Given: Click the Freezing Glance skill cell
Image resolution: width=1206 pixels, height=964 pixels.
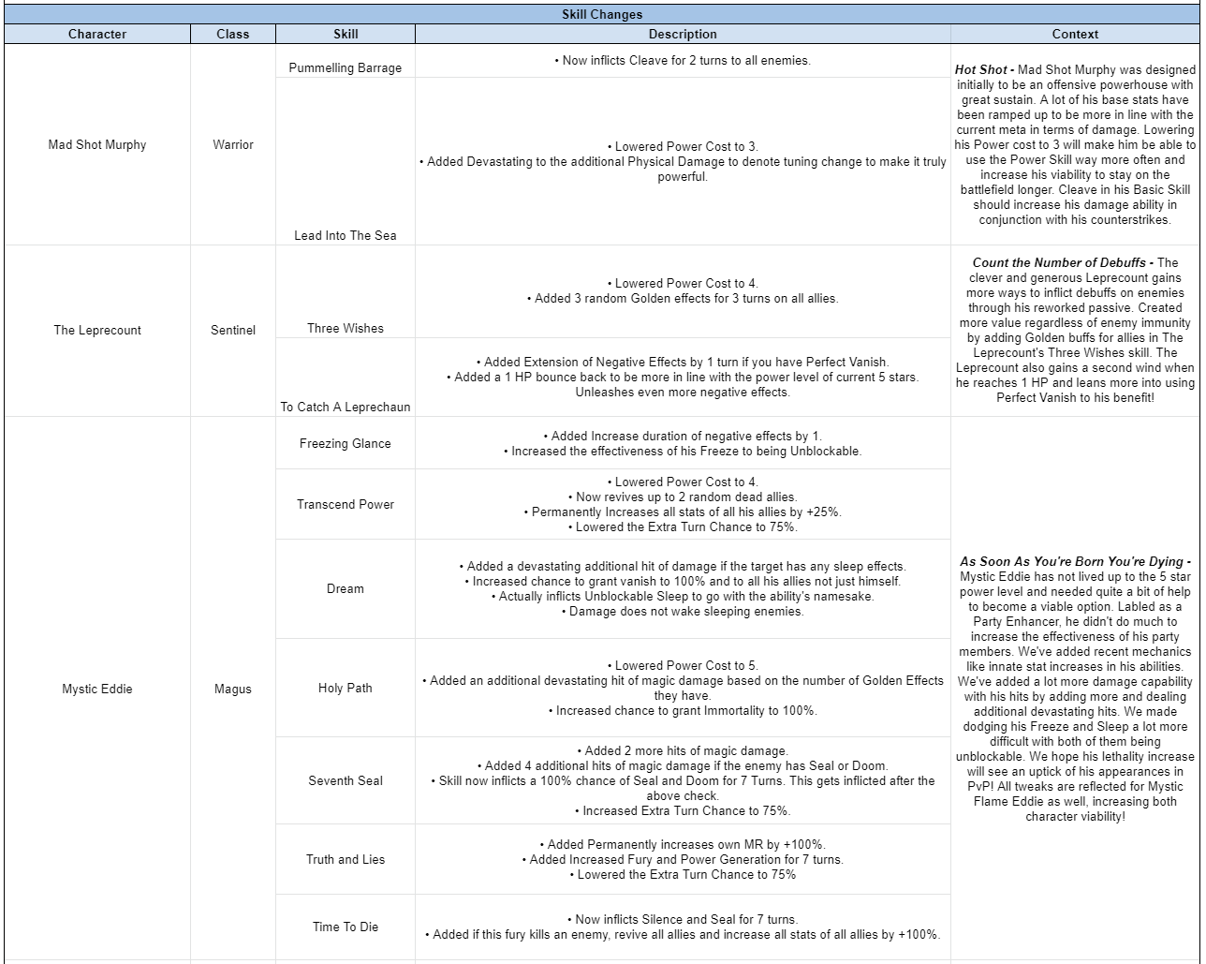Looking at the screenshot, I should pos(346,443).
